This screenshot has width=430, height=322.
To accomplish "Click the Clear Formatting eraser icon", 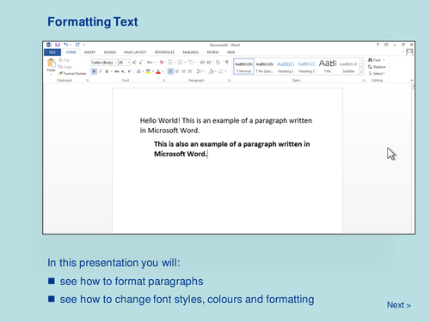I will 162,62.
